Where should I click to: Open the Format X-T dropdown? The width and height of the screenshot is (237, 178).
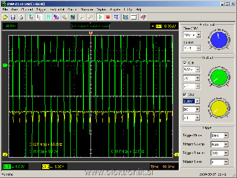click(x=199, y=48)
